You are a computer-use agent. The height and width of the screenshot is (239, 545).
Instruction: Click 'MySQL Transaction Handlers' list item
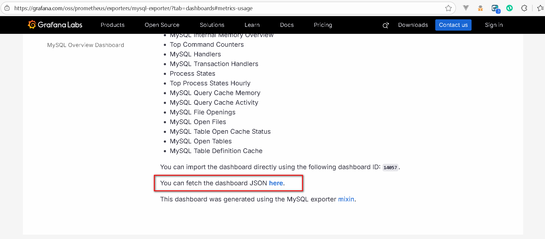tap(214, 64)
